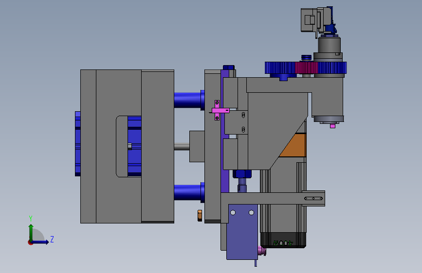Select the slotted bracket tab on the right
The height and width of the screenshot is (273, 422).
point(313,198)
